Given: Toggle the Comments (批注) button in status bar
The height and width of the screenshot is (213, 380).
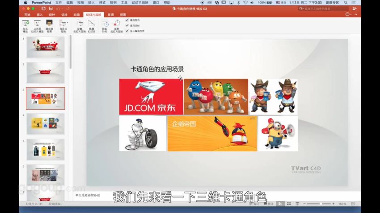Looking at the screenshot, I should click(269, 204).
